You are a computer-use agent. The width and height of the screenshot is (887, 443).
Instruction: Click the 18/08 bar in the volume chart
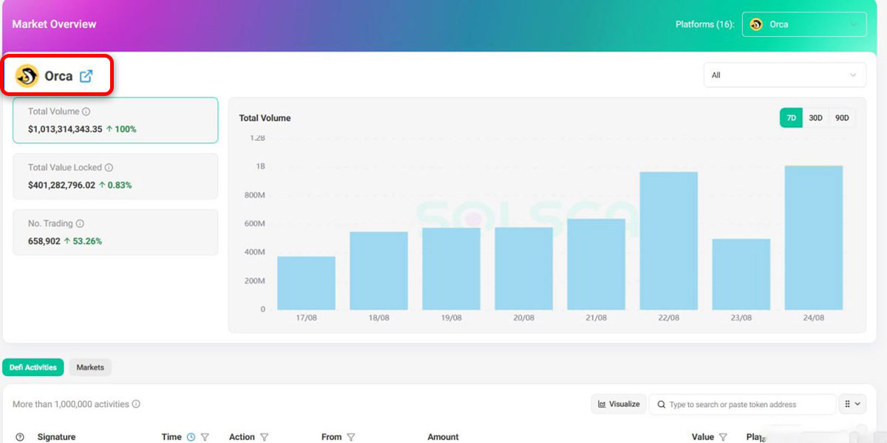click(378, 271)
